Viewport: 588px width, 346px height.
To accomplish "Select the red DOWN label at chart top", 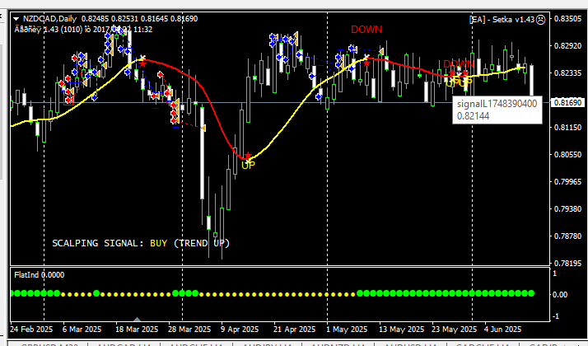I will [366, 30].
